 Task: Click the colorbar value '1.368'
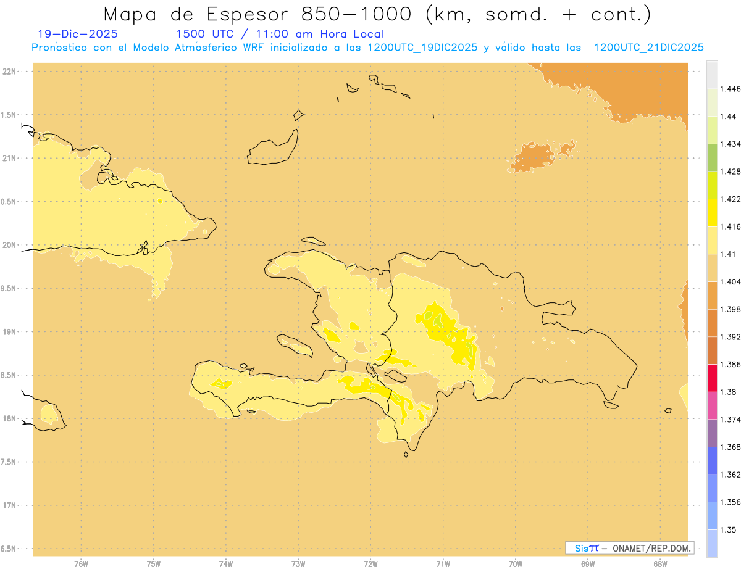tap(731, 447)
